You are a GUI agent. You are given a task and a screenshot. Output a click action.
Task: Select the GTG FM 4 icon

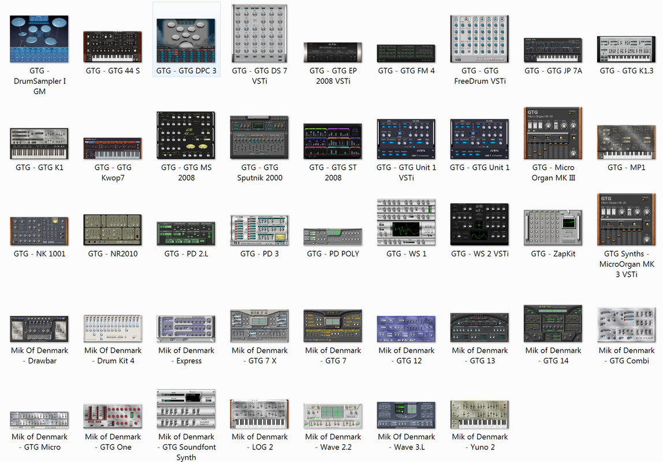click(x=406, y=53)
